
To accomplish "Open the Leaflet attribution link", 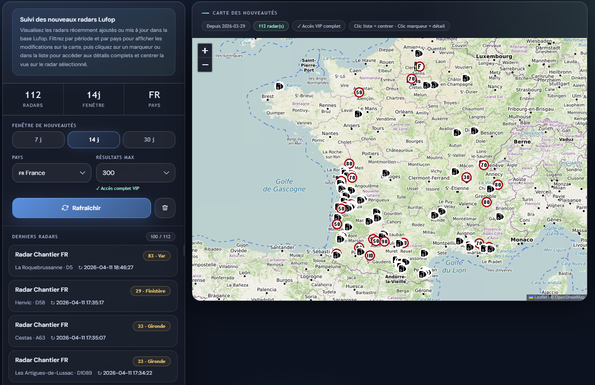I will 538,297.
